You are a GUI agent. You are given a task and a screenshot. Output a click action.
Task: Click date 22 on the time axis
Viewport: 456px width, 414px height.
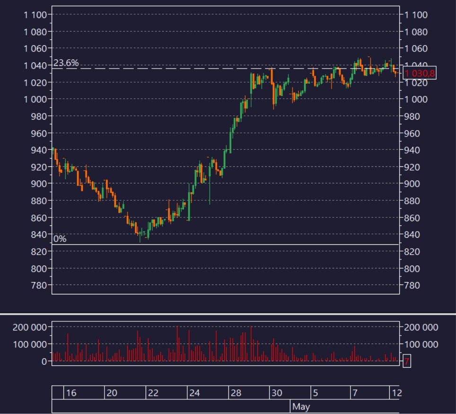pyautogui.click(x=153, y=393)
